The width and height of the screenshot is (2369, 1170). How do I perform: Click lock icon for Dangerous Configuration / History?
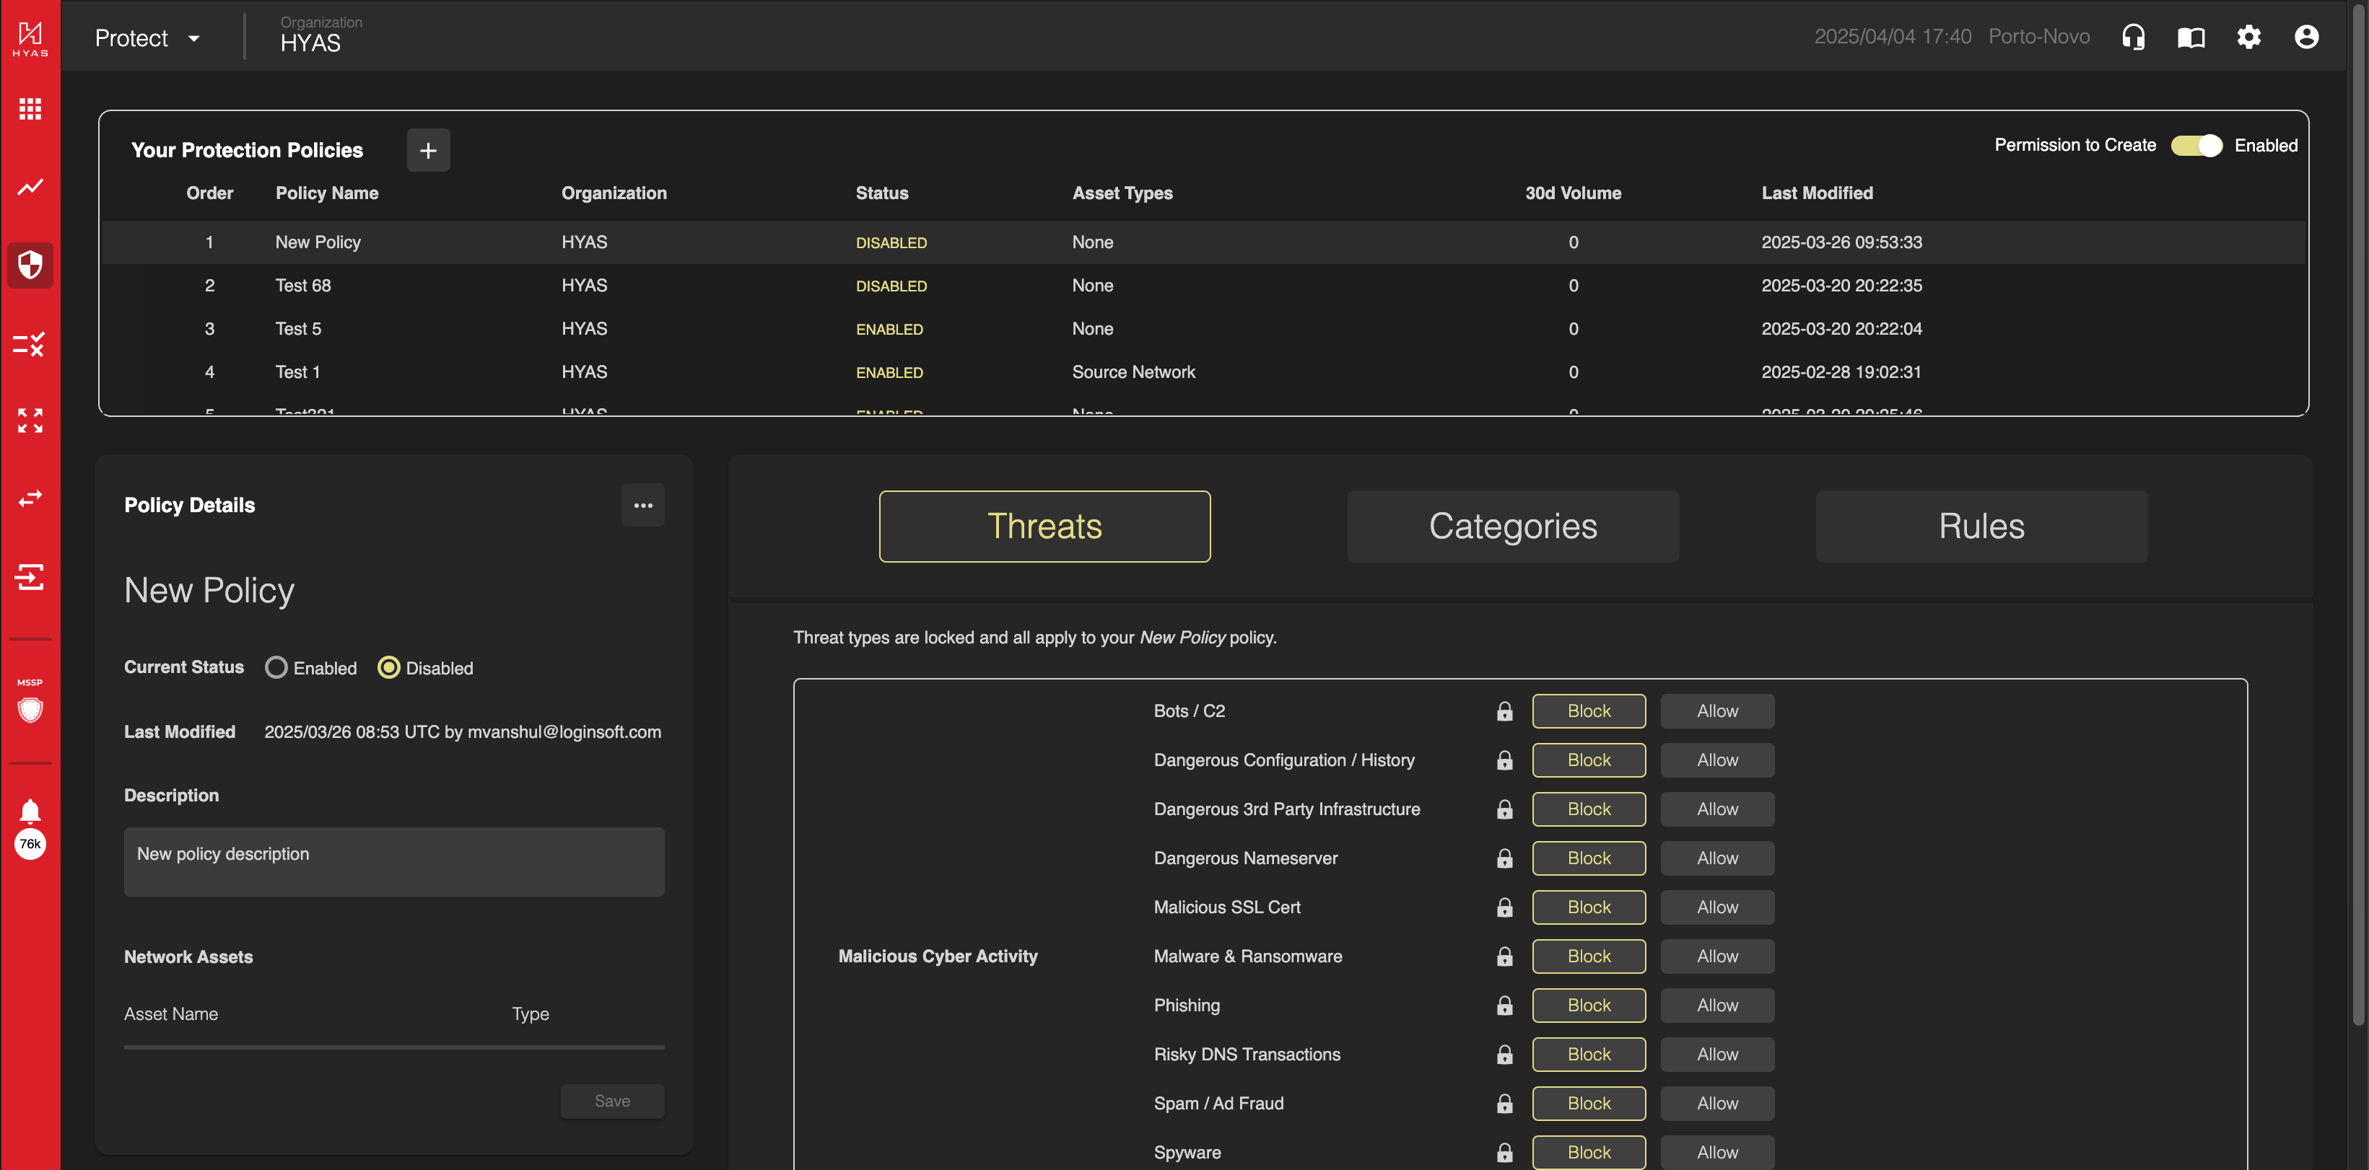click(x=1504, y=760)
